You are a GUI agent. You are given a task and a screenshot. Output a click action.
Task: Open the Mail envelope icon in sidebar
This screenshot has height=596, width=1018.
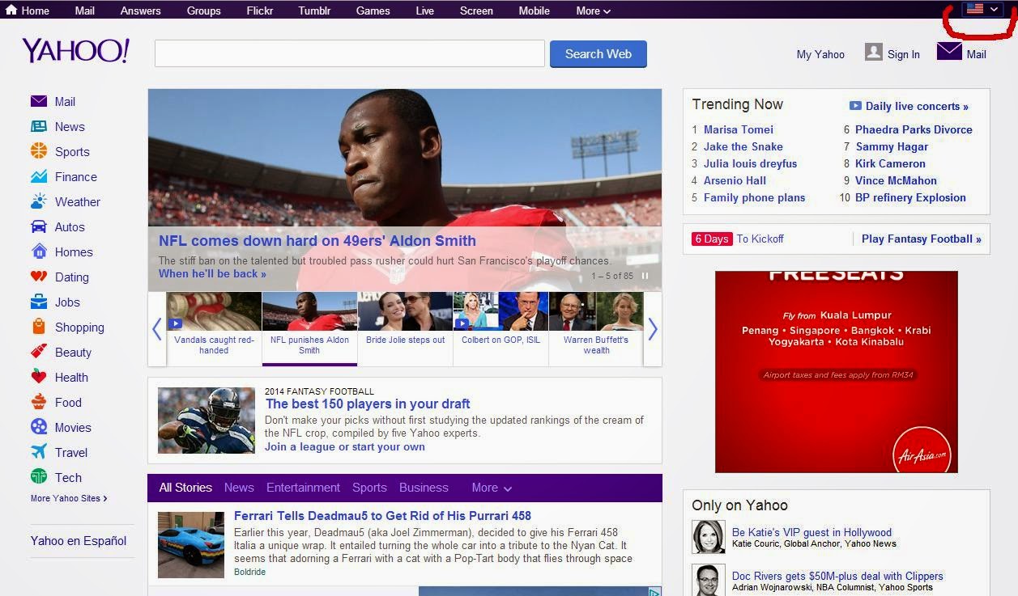39,101
